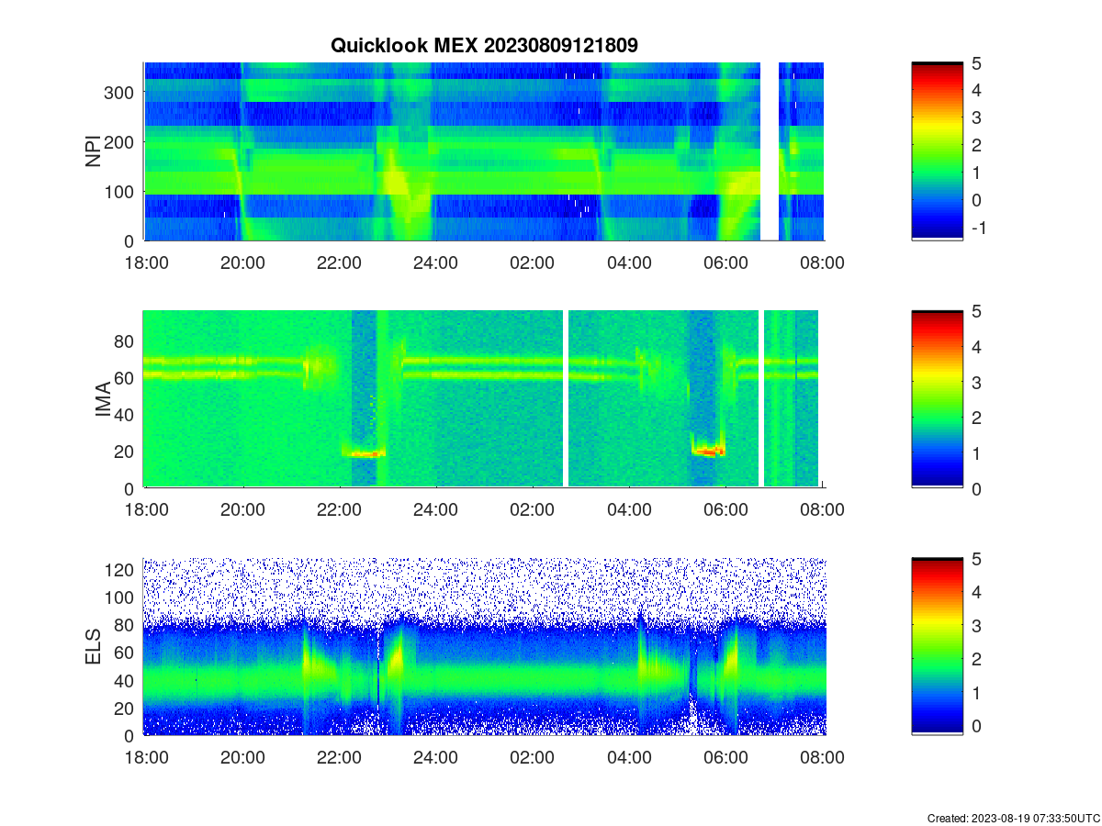The height and width of the screenshot is (826, 1102).
Task: Click the 22:00 time tick under NPI panel
Action: coord(339,262)
